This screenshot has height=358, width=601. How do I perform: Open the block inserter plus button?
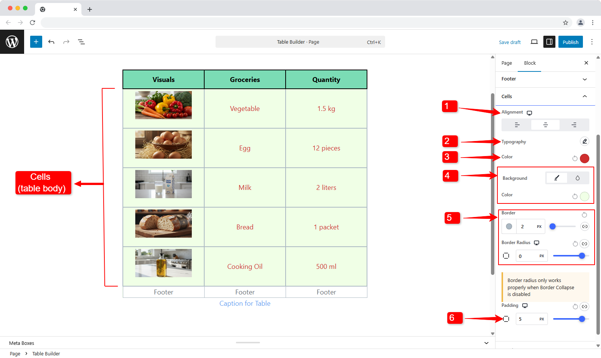point(36,42)
